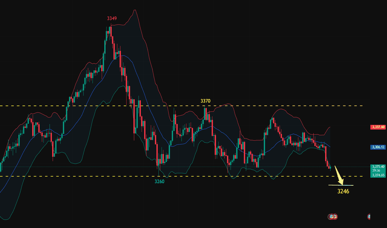Select the upper dashed yellow horizontal line
The width and height of the screenshot is (387, 228).
[181, 106]
